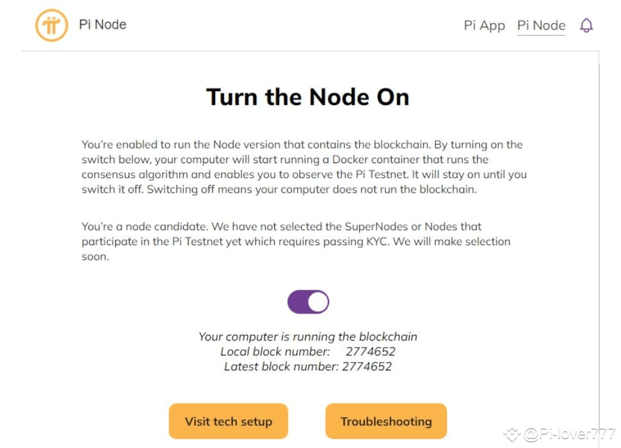Disable the running node using the purple switch
Image resolution: width=621 pixels, height=448 pixels.
pos(308,301)
